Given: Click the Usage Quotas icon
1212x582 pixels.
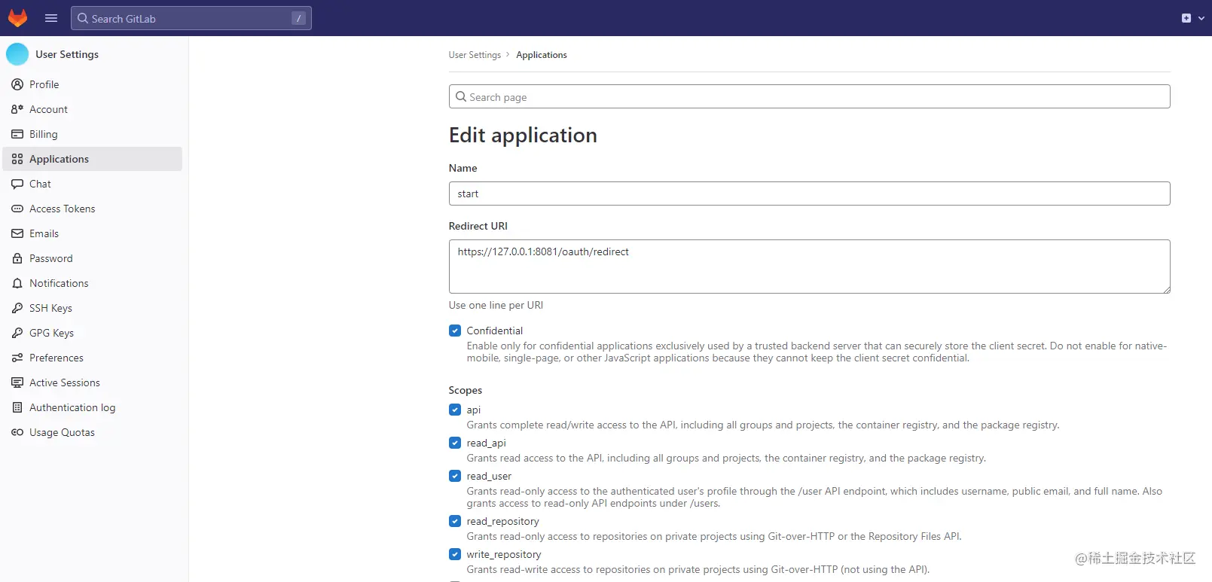Looking at the screenshot, I should [17, 432].
